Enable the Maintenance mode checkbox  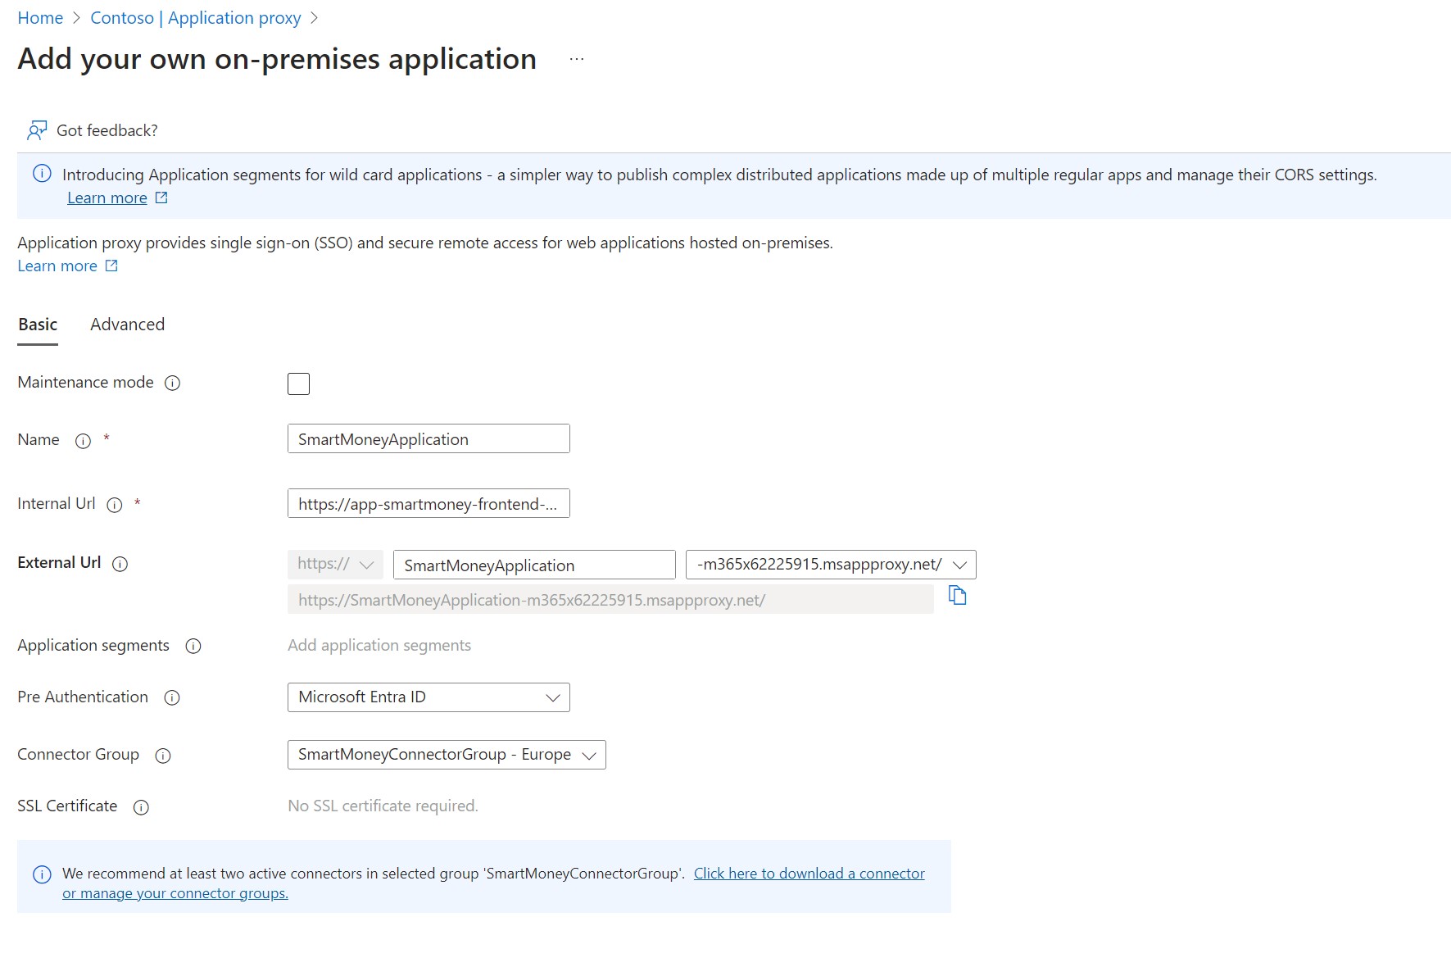tap(298, 384)
